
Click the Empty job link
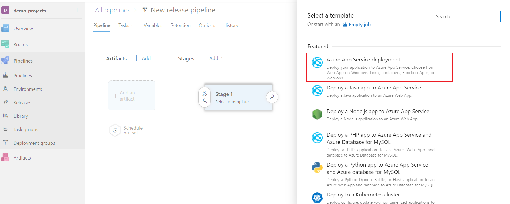click(360, 25)
